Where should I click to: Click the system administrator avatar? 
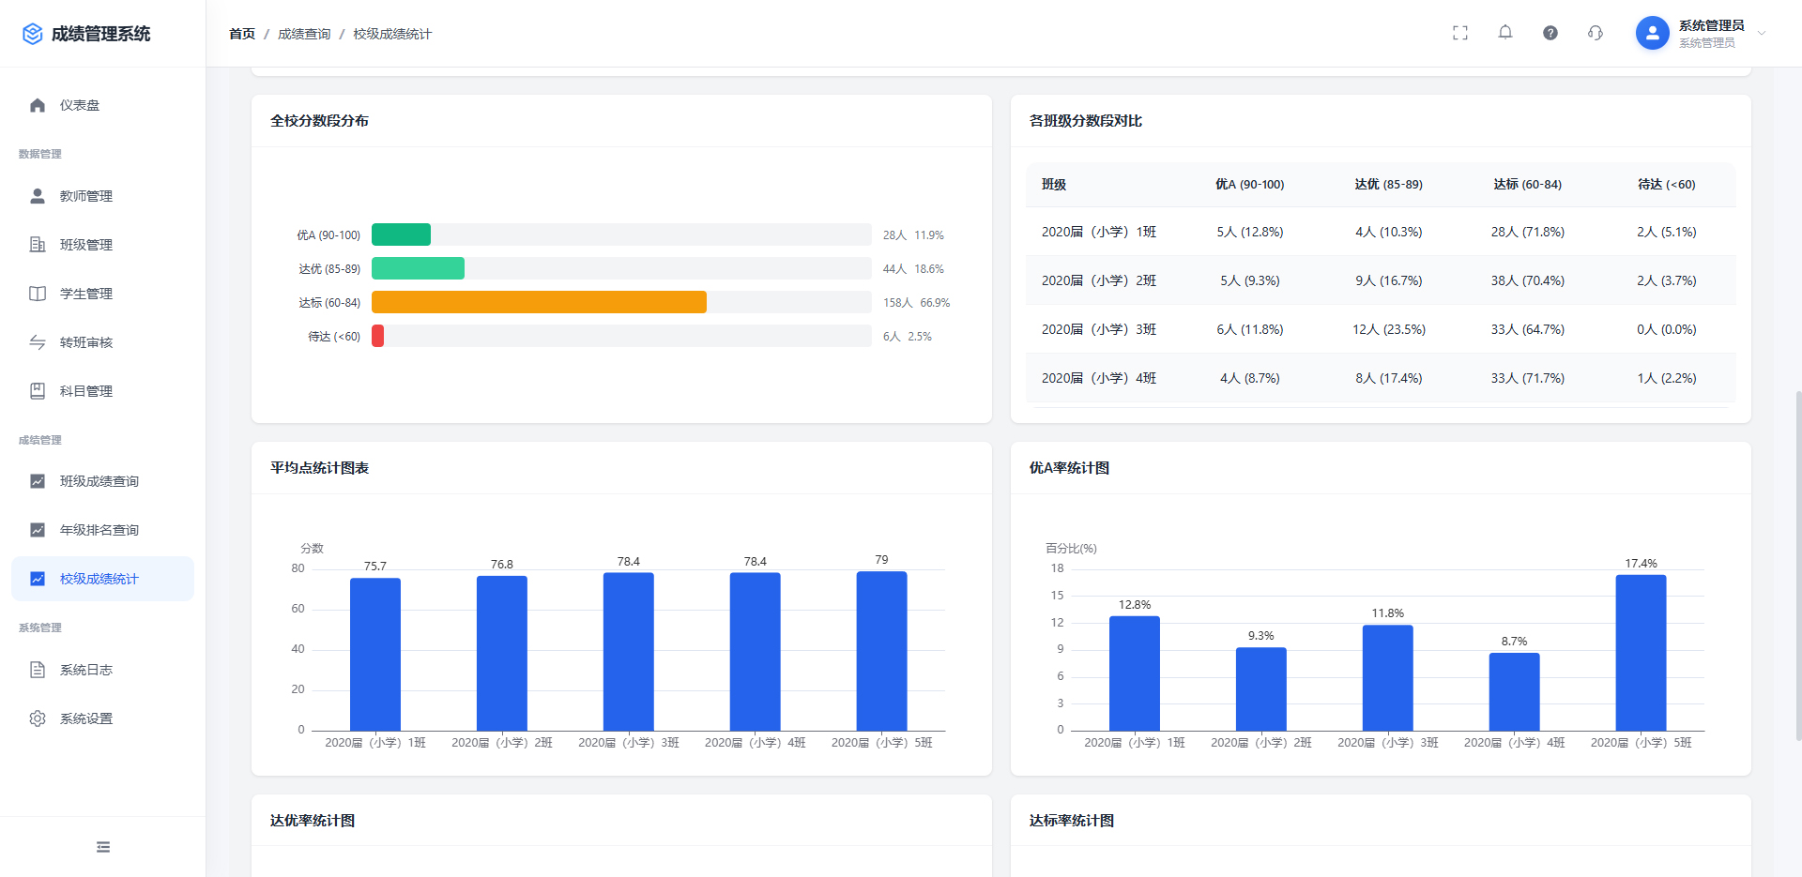[1652, 33]
